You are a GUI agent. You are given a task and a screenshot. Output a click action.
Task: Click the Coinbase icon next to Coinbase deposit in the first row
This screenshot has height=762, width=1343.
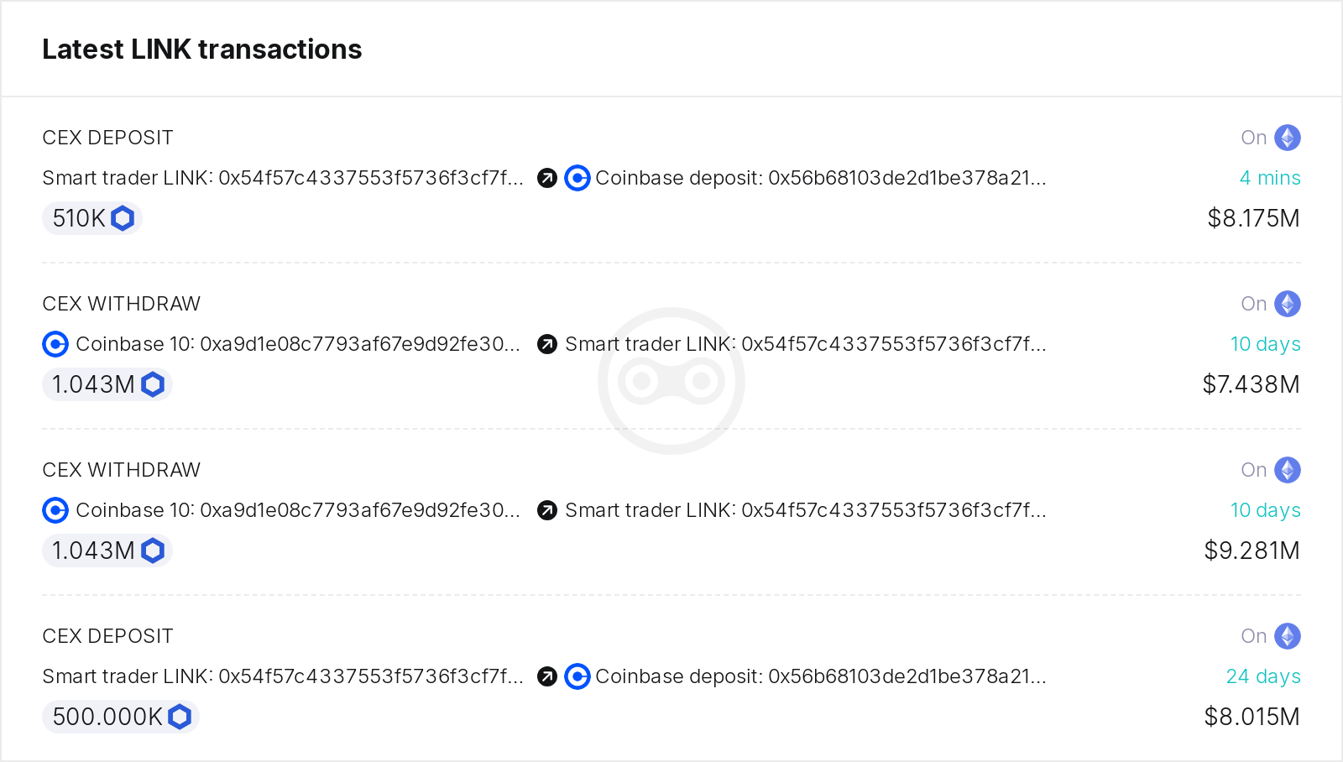tap(577, 178)
